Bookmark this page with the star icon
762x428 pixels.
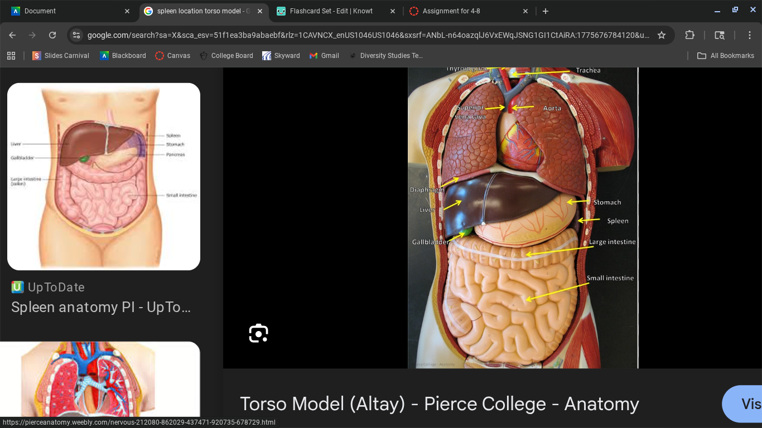(662, 35)
